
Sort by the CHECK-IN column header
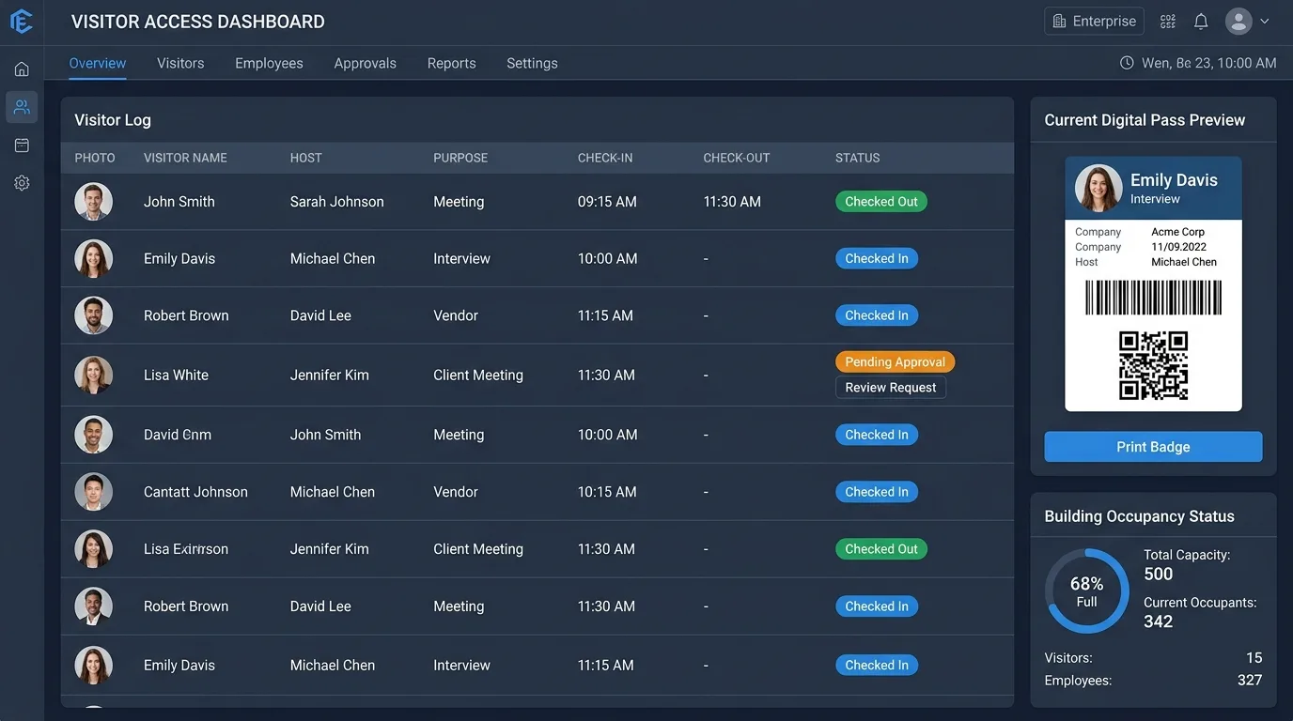tap(605, 158)
